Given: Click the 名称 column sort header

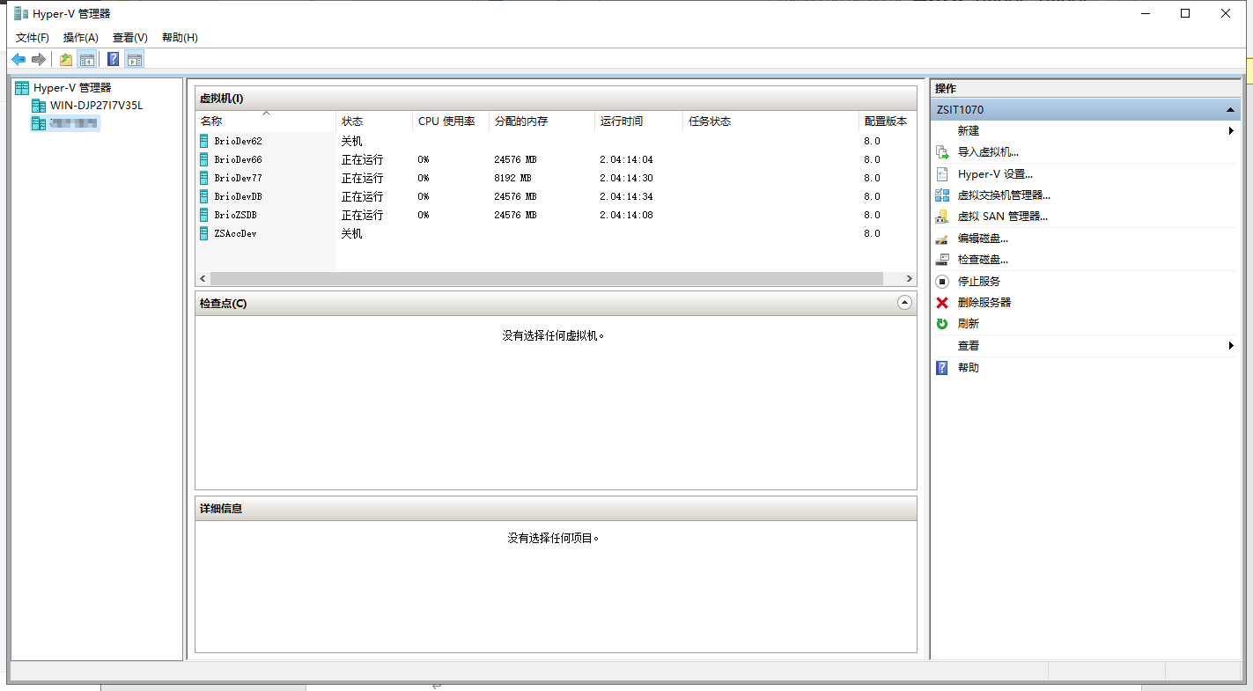Looking at the screenshot, I should pyautogui.click(x=266, y=121).
